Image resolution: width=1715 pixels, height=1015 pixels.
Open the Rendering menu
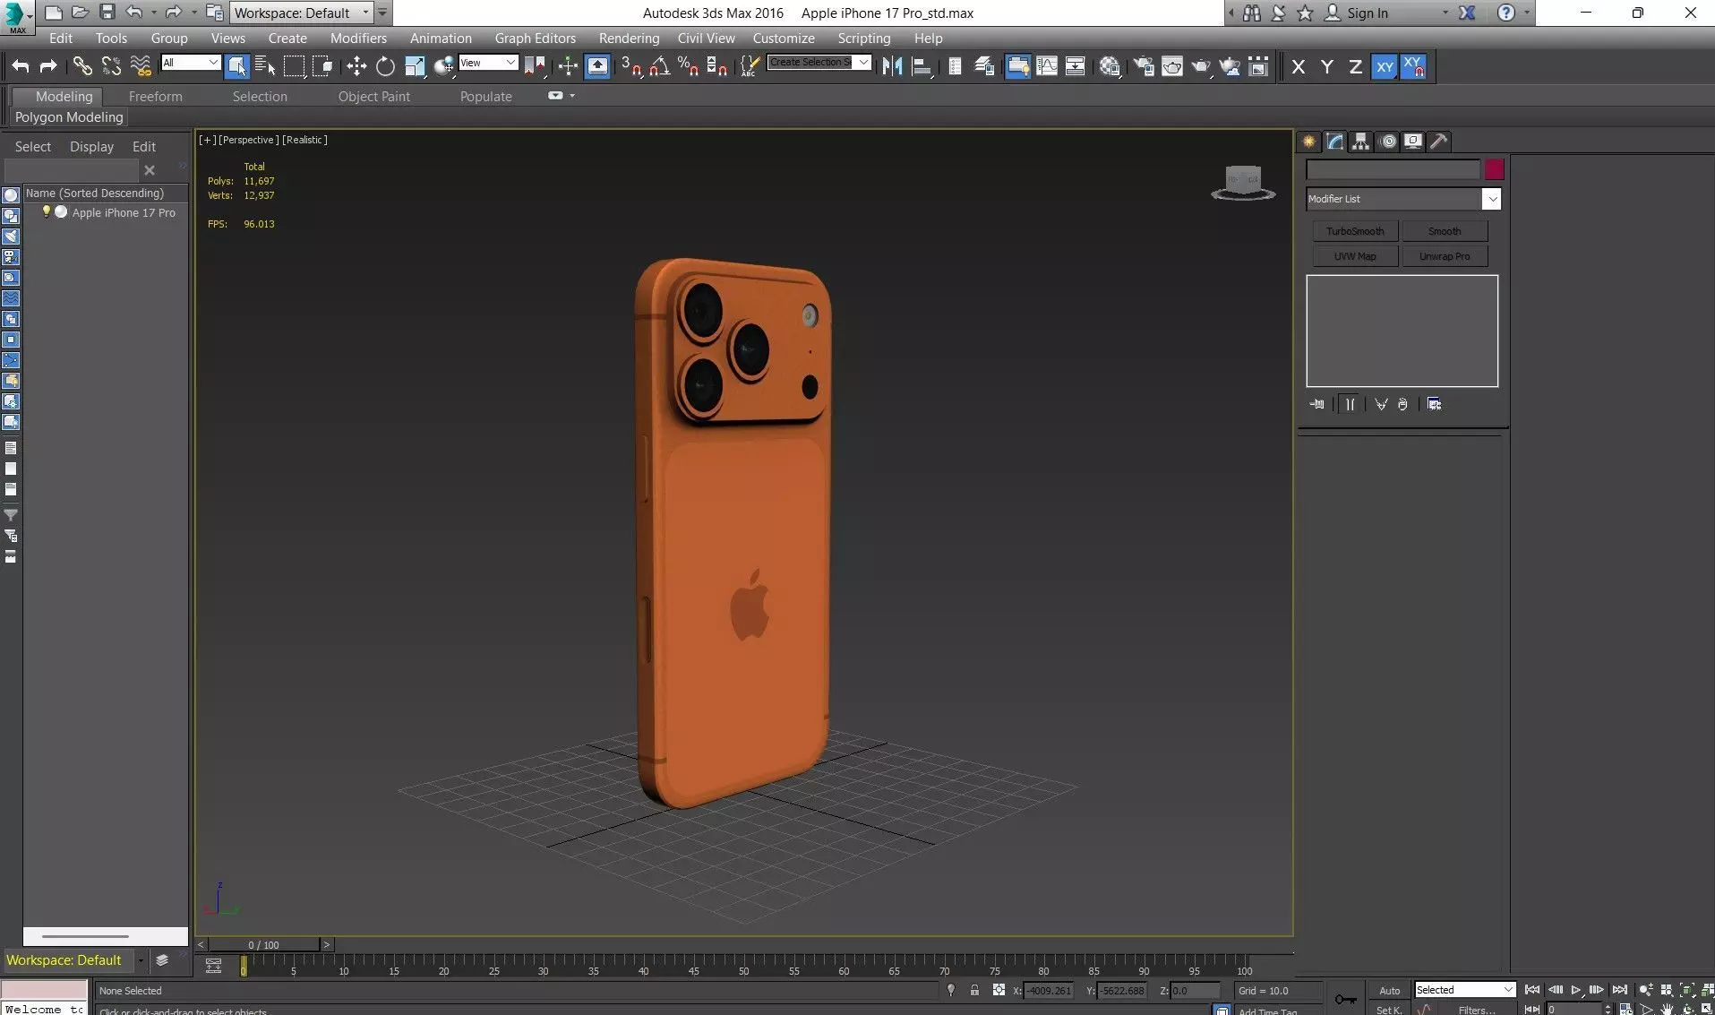pyautogui.click(x=629, y=39)
